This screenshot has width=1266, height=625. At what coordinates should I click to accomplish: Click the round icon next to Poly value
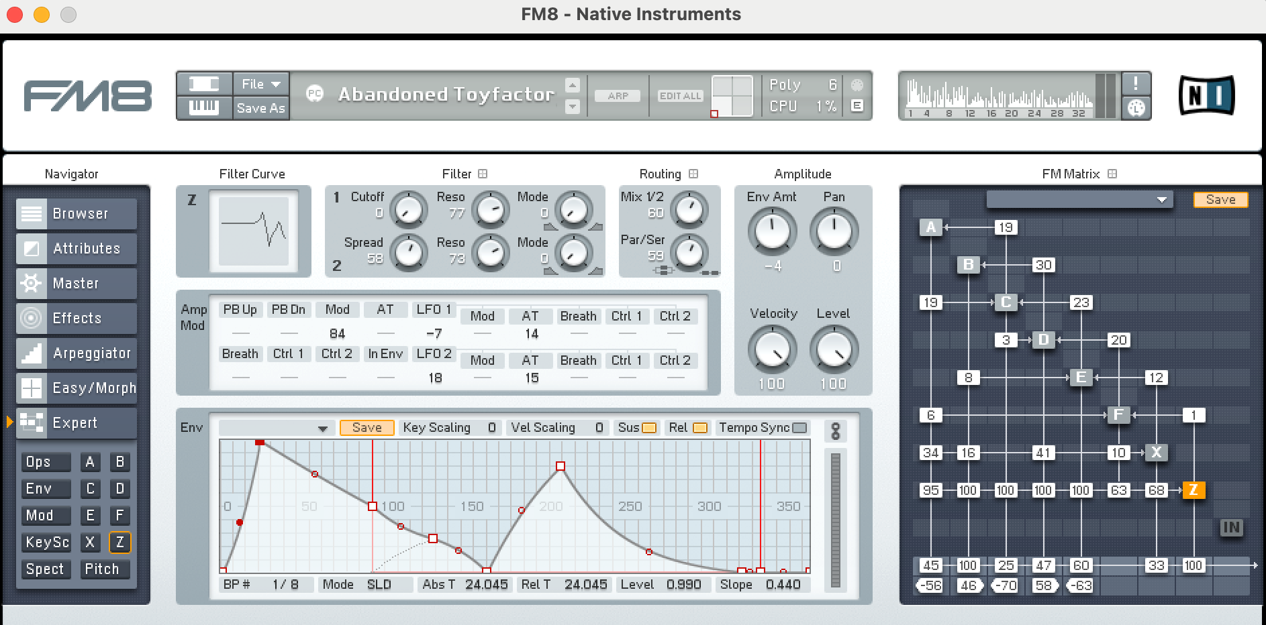click(x=857, y=85)
